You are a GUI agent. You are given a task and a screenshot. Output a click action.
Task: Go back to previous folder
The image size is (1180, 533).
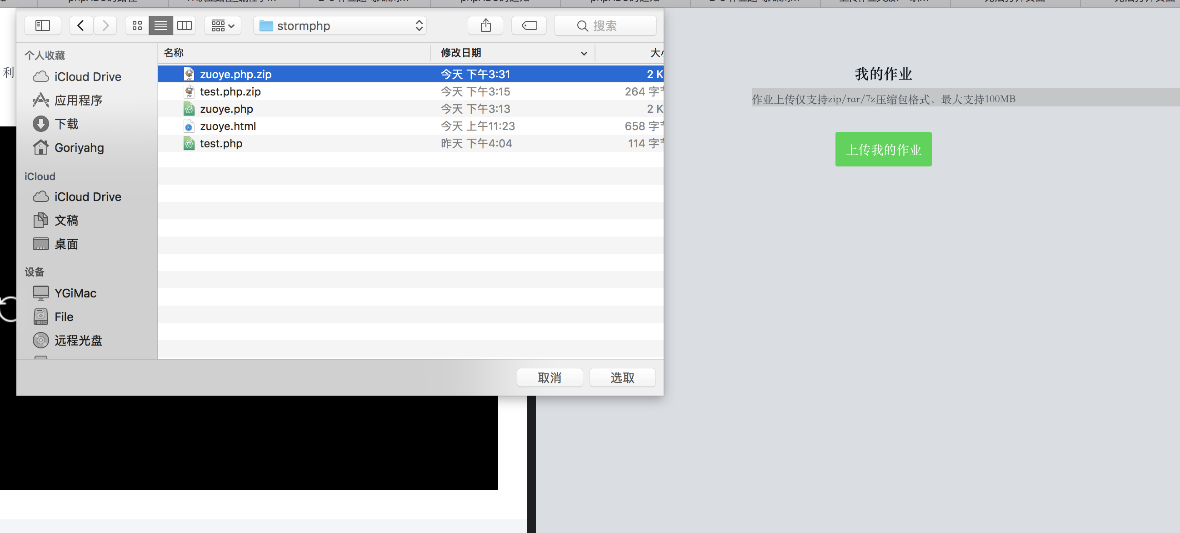[81, 25]
